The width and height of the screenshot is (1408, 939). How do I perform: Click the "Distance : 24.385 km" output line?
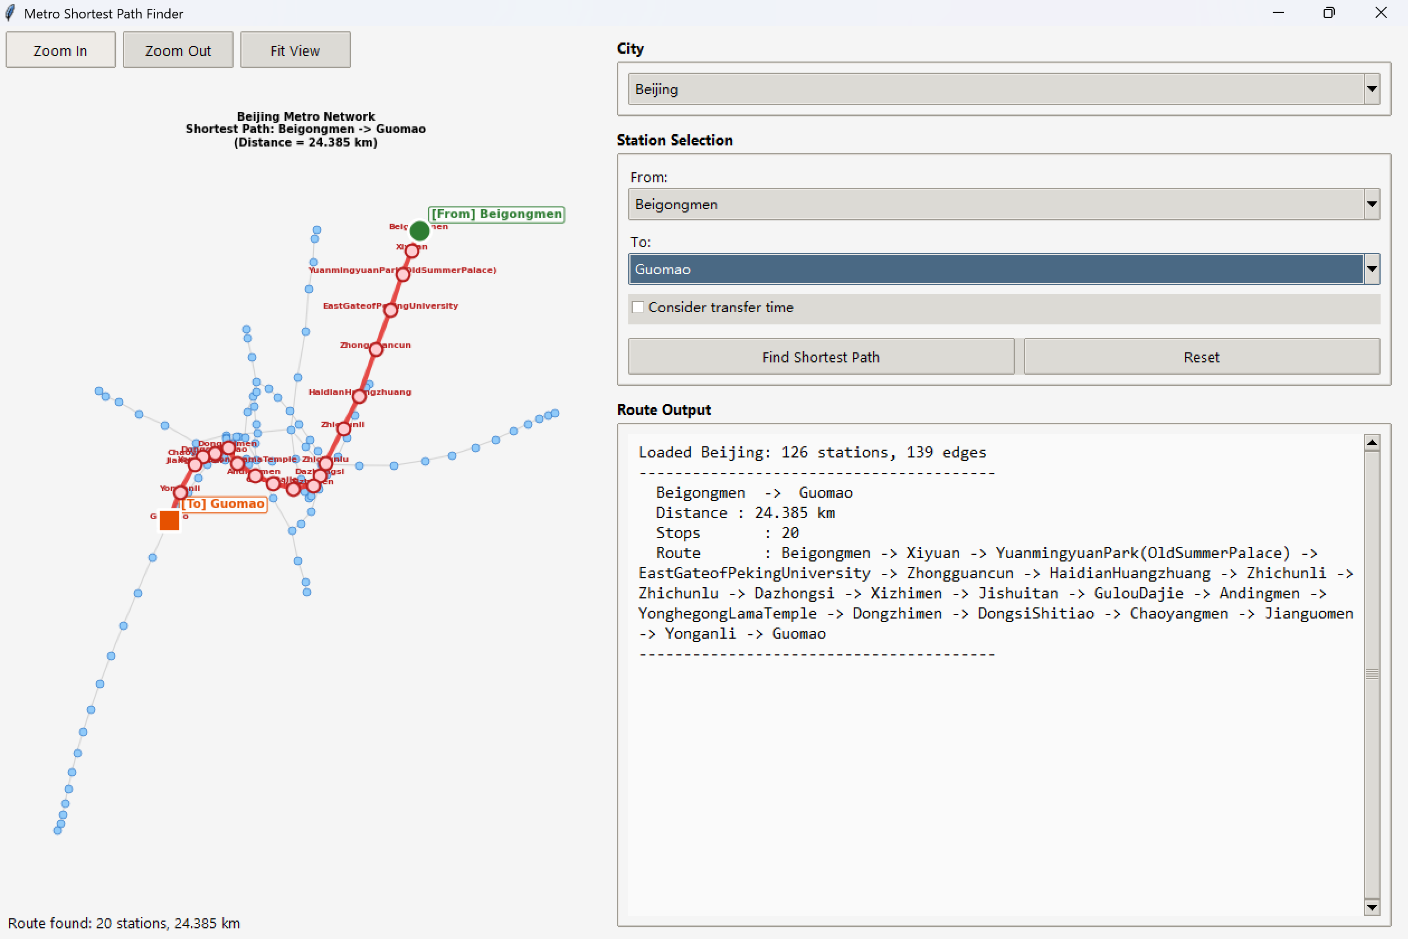pyautogui.click(x=745, y=513)
